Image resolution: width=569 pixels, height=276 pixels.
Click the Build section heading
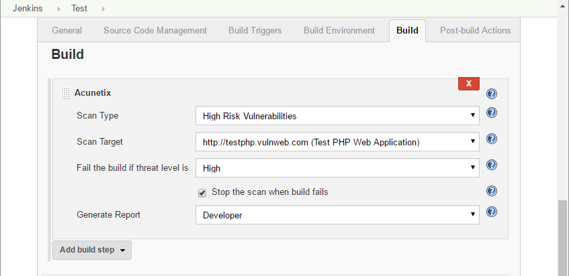(67, 54)
